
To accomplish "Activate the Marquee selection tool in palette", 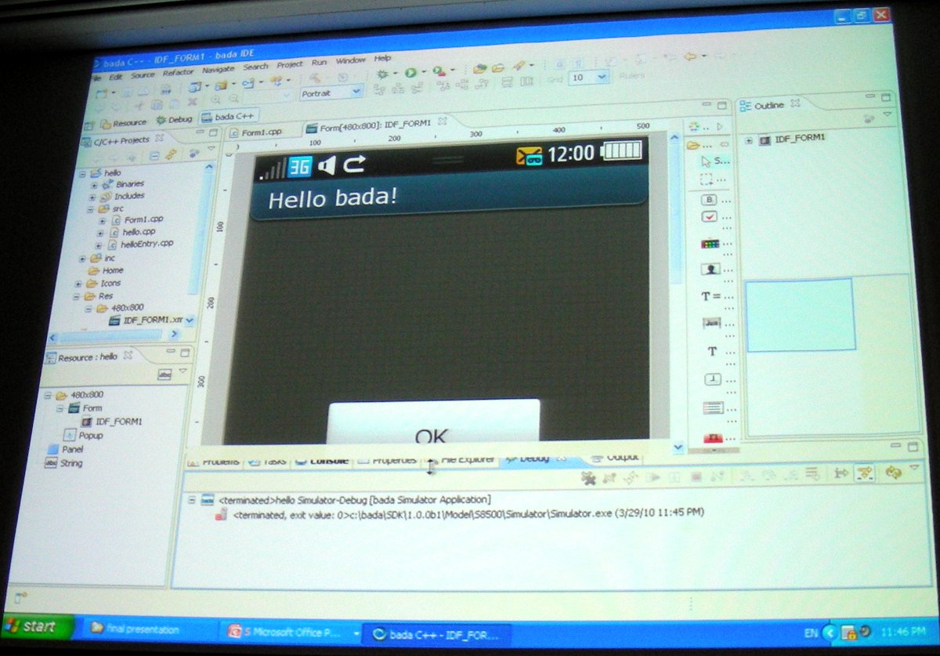I will [706, 179].
